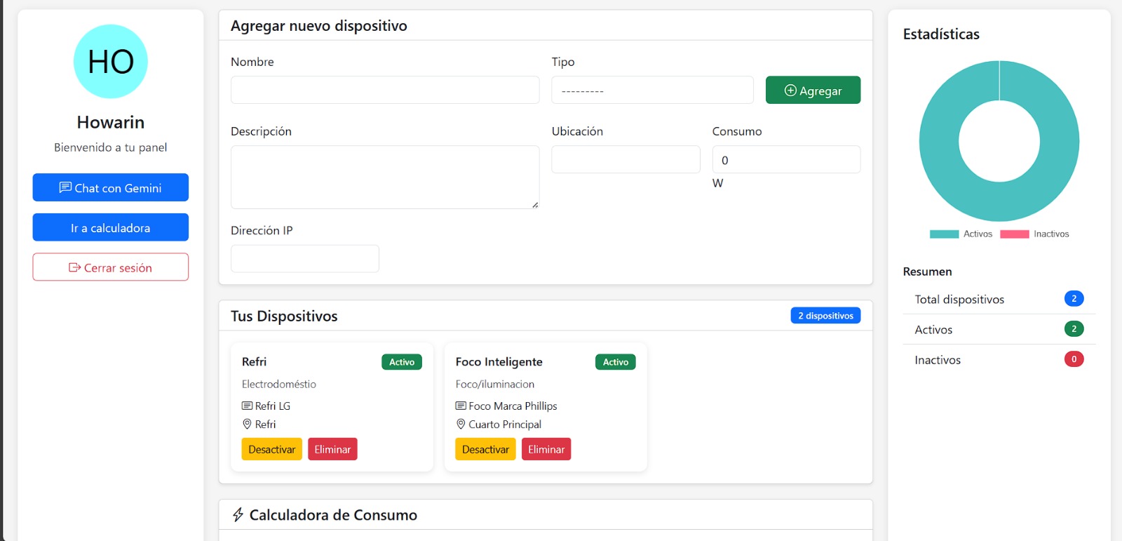The image size is (1122, 541).
Task: Toggle the Activos legend swatch in chart
Action: click(944, 234)
